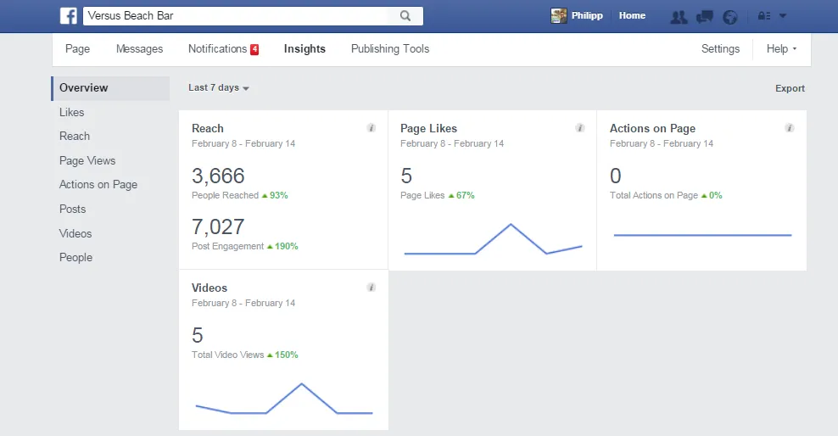The width and height of the screenshot is (838, 436).
Task: Click the Page Likes line chart
Action: pos(493,239)
